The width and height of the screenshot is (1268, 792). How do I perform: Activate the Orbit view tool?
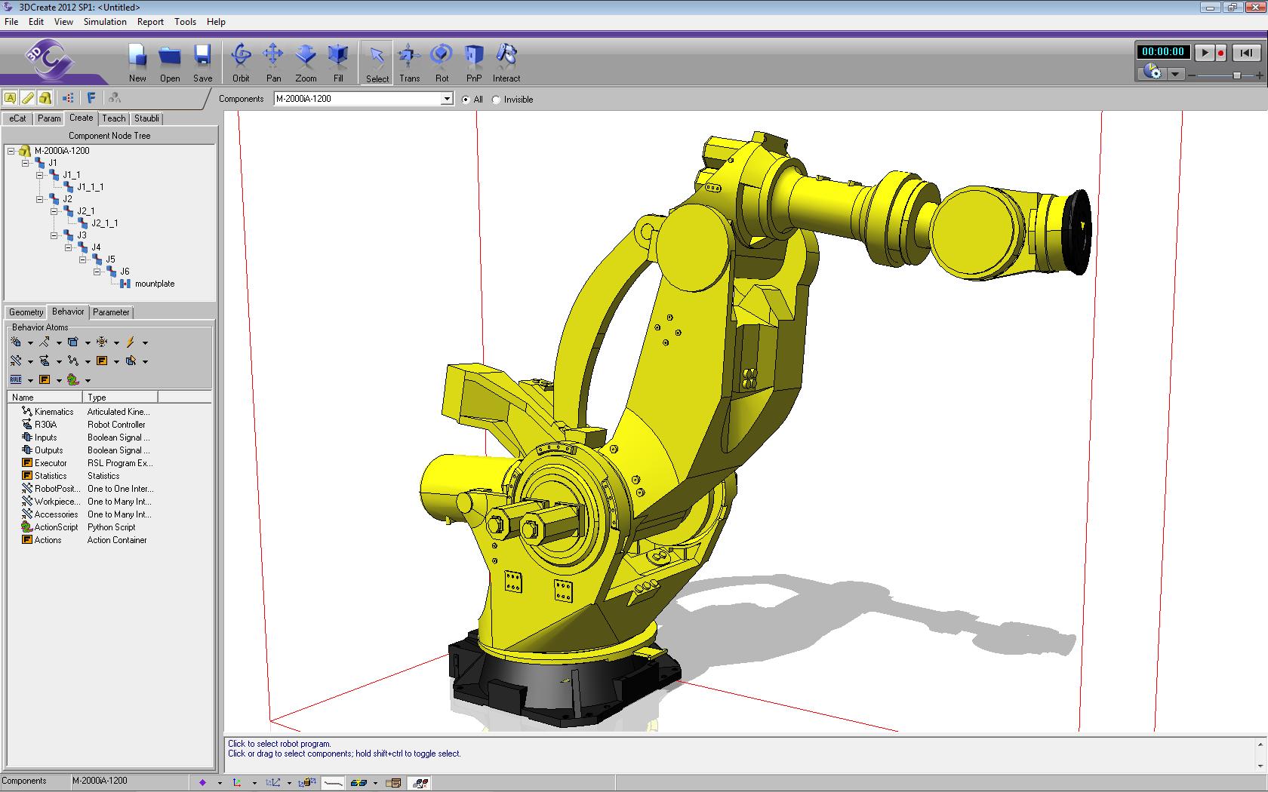click(x=241, y=62)
